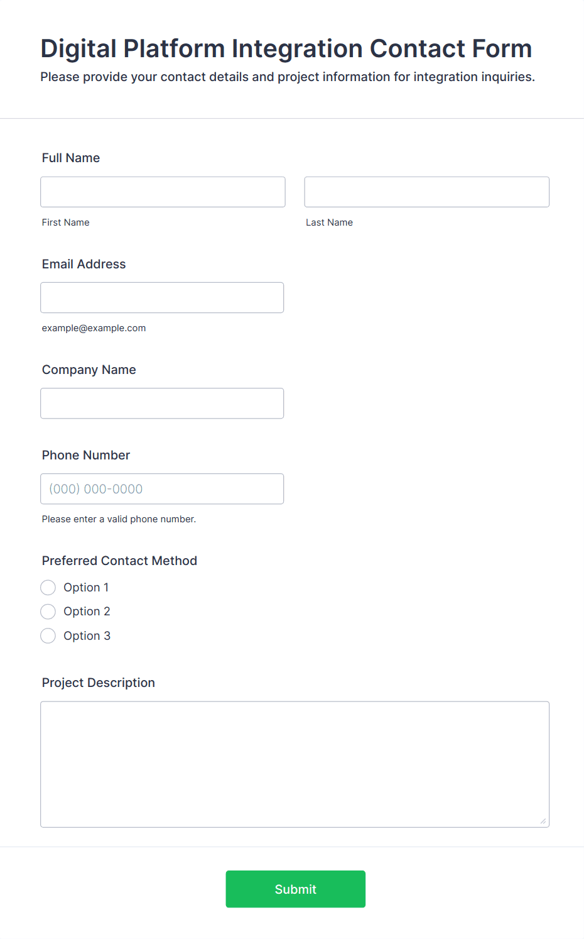Focus the Last Name text box

coord(426,192)
